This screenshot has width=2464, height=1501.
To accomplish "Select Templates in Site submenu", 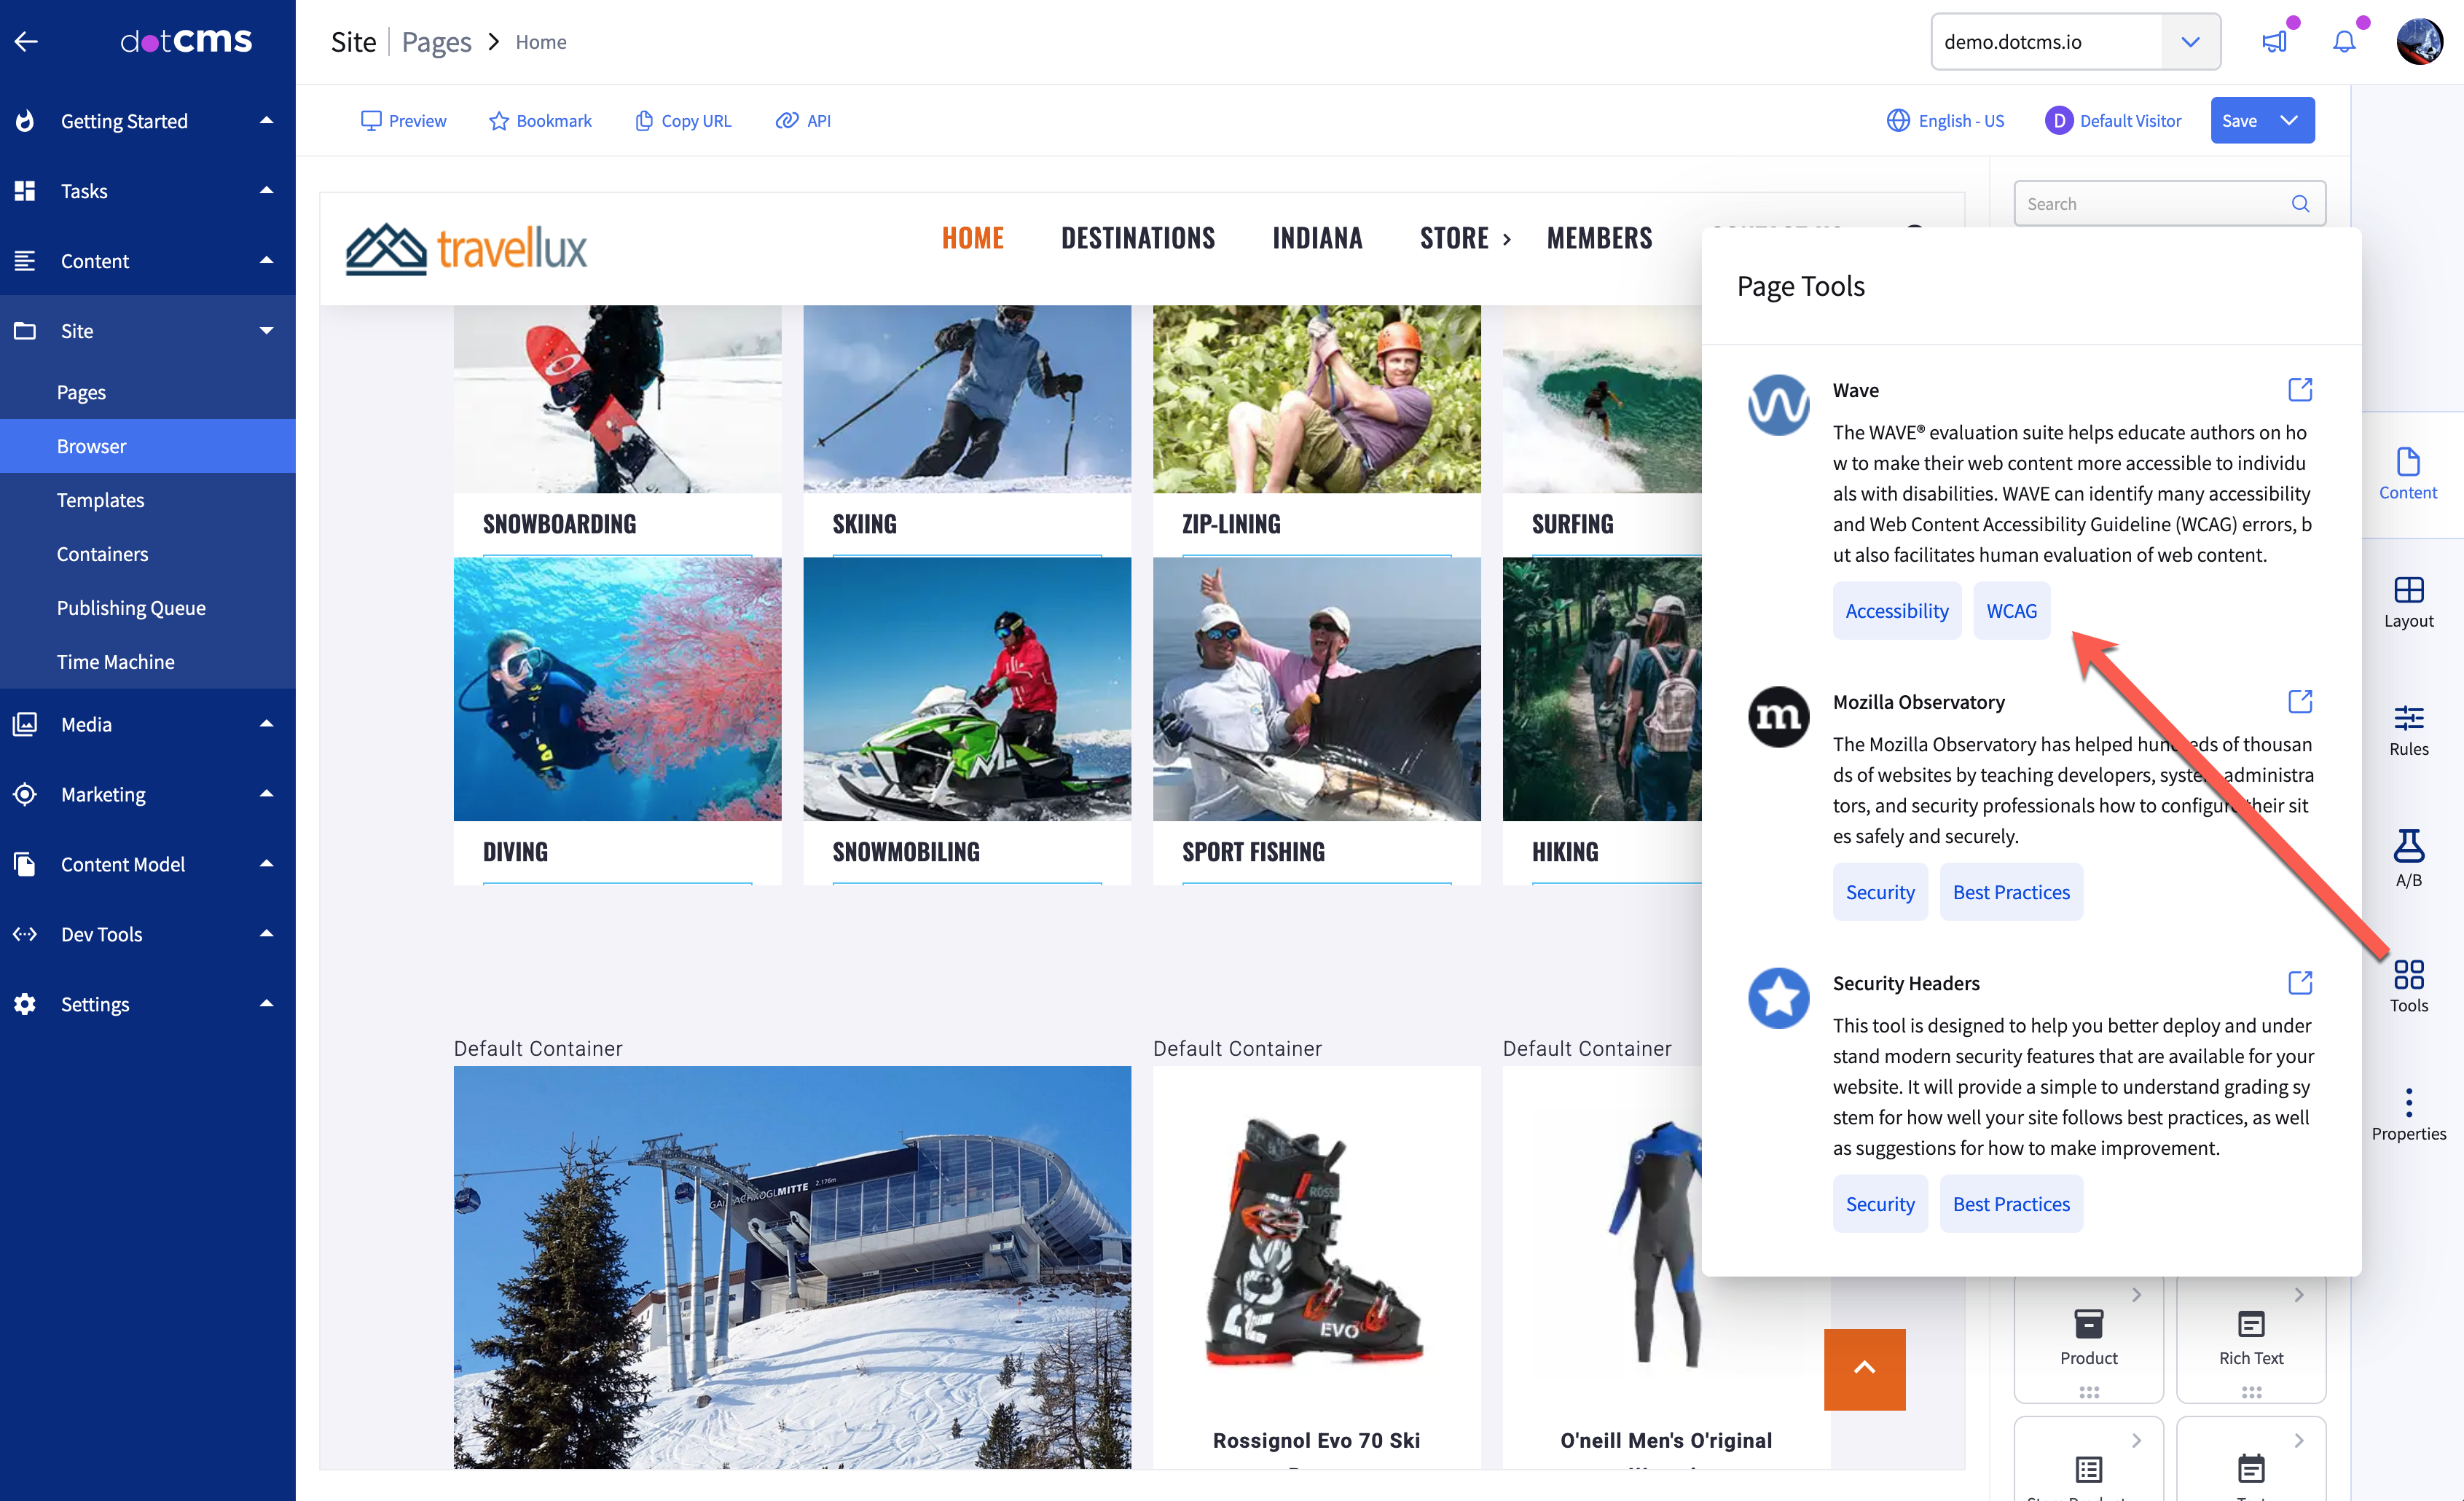I will click(100, 500).
